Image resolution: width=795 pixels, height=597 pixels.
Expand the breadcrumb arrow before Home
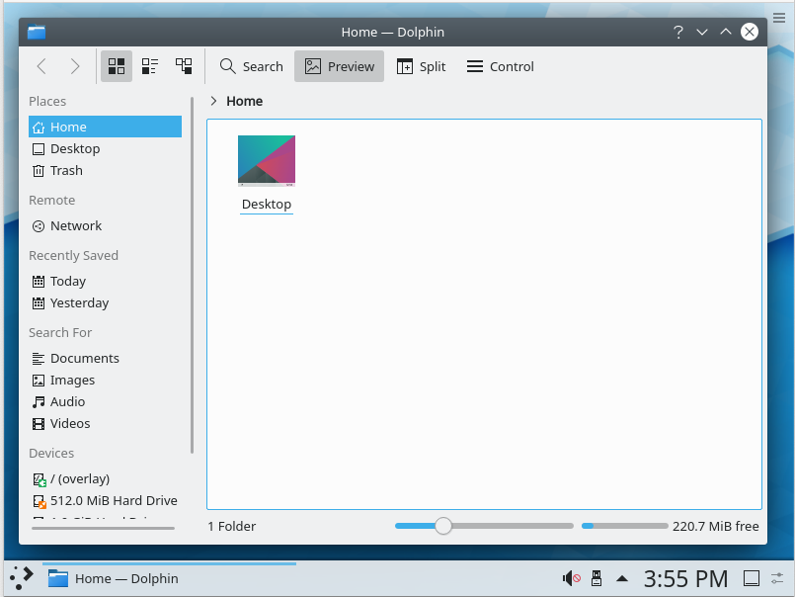point(214,101)
